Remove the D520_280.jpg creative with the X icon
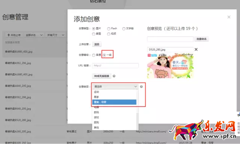This screenshot has height=144, width=240. click(196, 50)
